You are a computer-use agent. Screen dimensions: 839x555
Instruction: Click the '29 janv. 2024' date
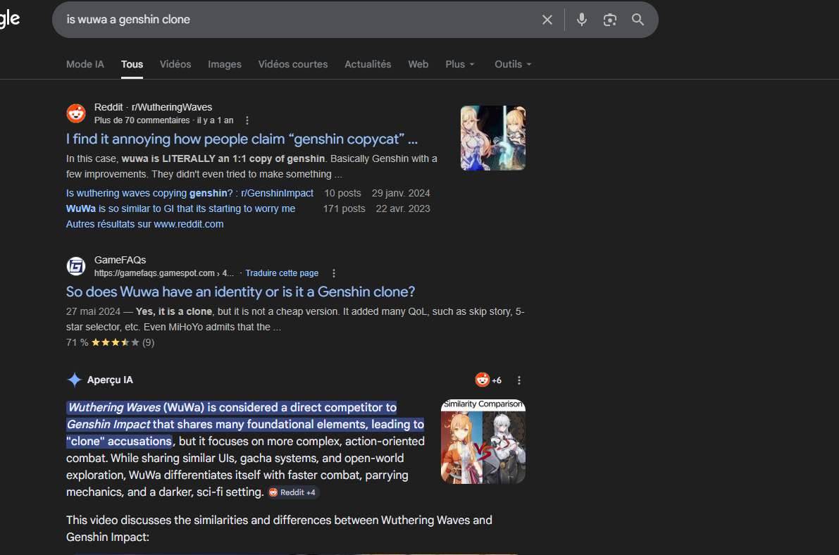coord(401,193)
